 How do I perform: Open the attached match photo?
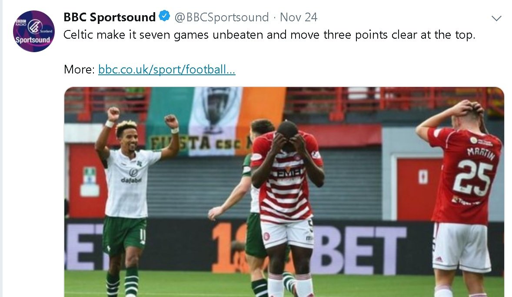pos(284,192)
